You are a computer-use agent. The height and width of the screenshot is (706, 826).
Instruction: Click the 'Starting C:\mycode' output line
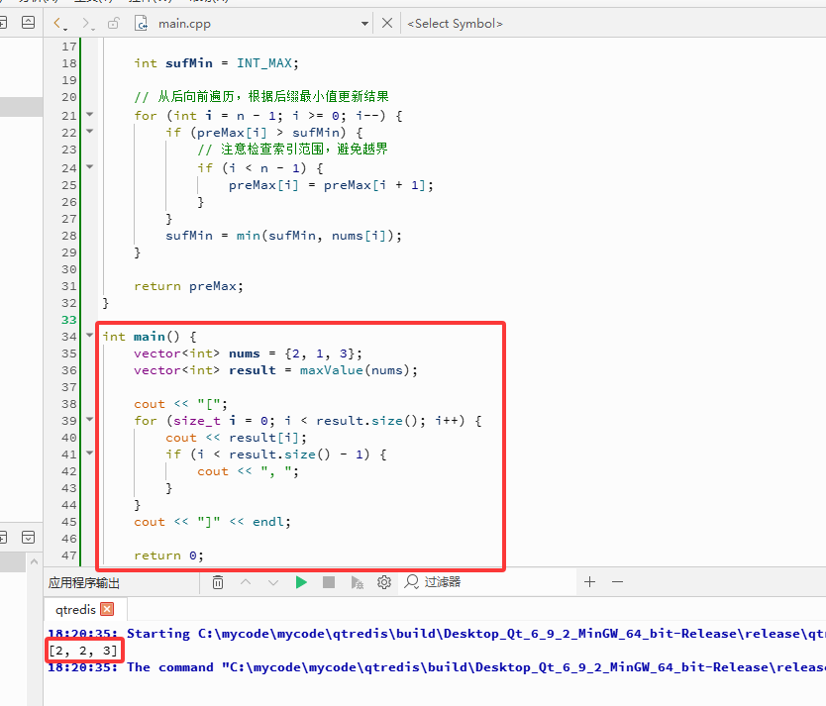click(x=437, y=634)
